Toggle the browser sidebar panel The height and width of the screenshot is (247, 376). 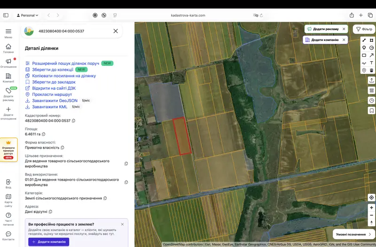[x=6, y=16]
